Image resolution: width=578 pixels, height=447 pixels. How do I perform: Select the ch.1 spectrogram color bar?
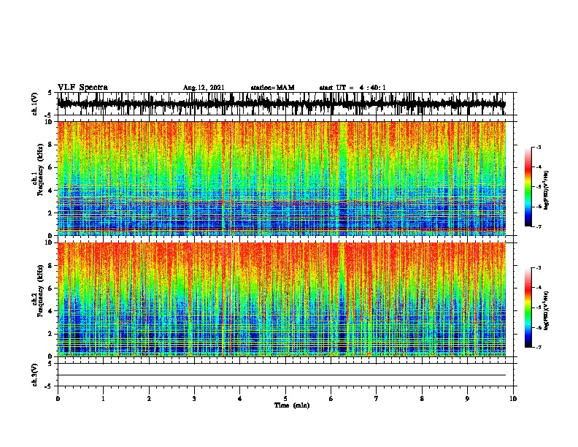[528, 187]
